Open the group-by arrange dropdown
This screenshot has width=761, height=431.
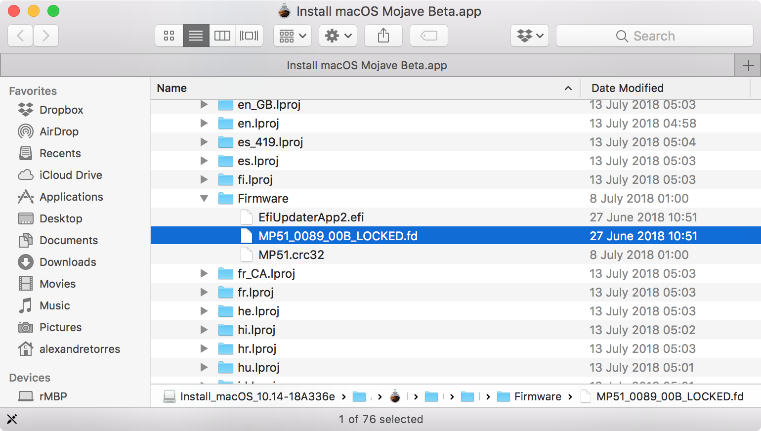[x=293, y=36]
